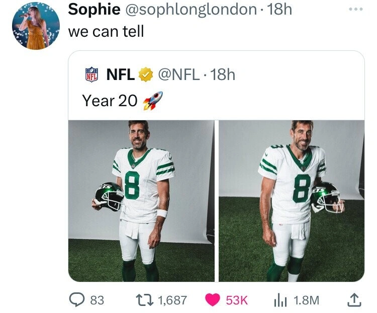
Task: Open the right jersey photo in the quoted post
Action: [x=291, y=200]
